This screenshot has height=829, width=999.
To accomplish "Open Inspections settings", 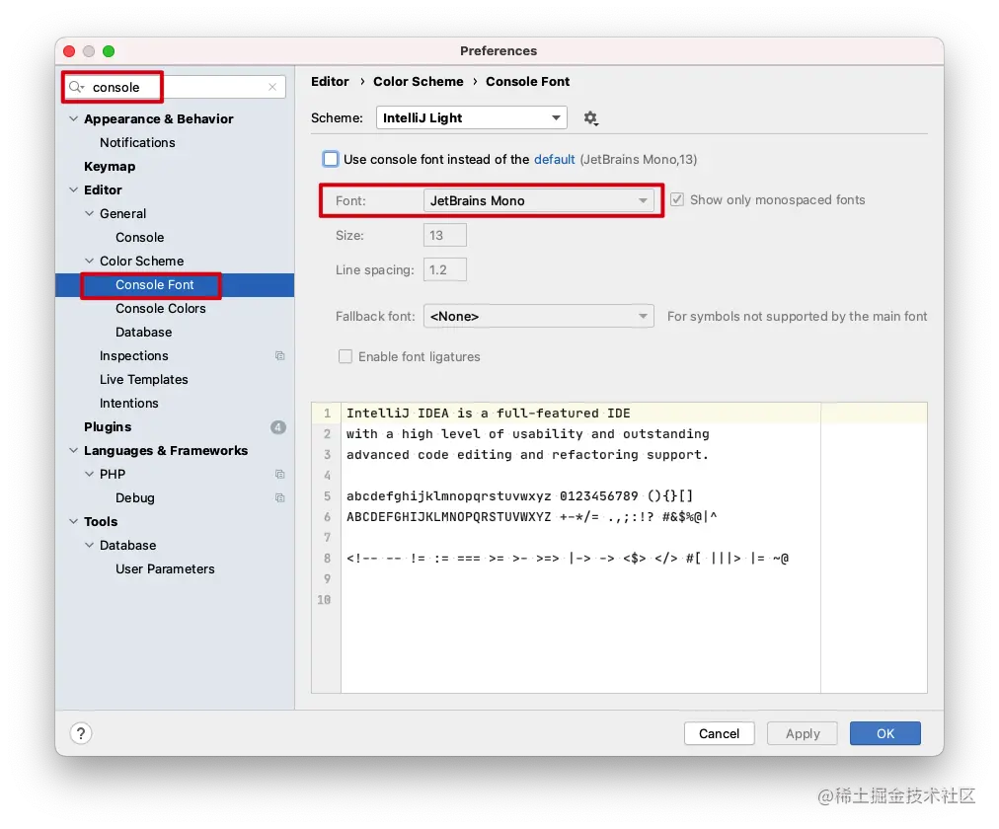I will [x=134, y=356].
